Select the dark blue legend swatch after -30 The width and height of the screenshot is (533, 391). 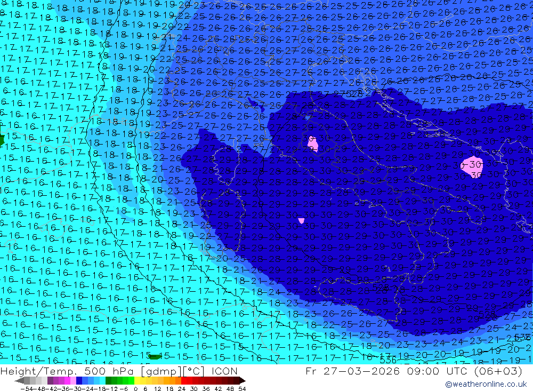79,380
